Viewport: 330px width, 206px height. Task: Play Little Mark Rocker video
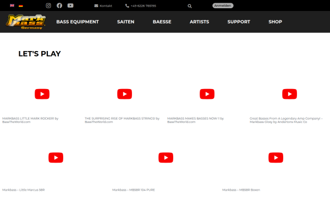42,94
